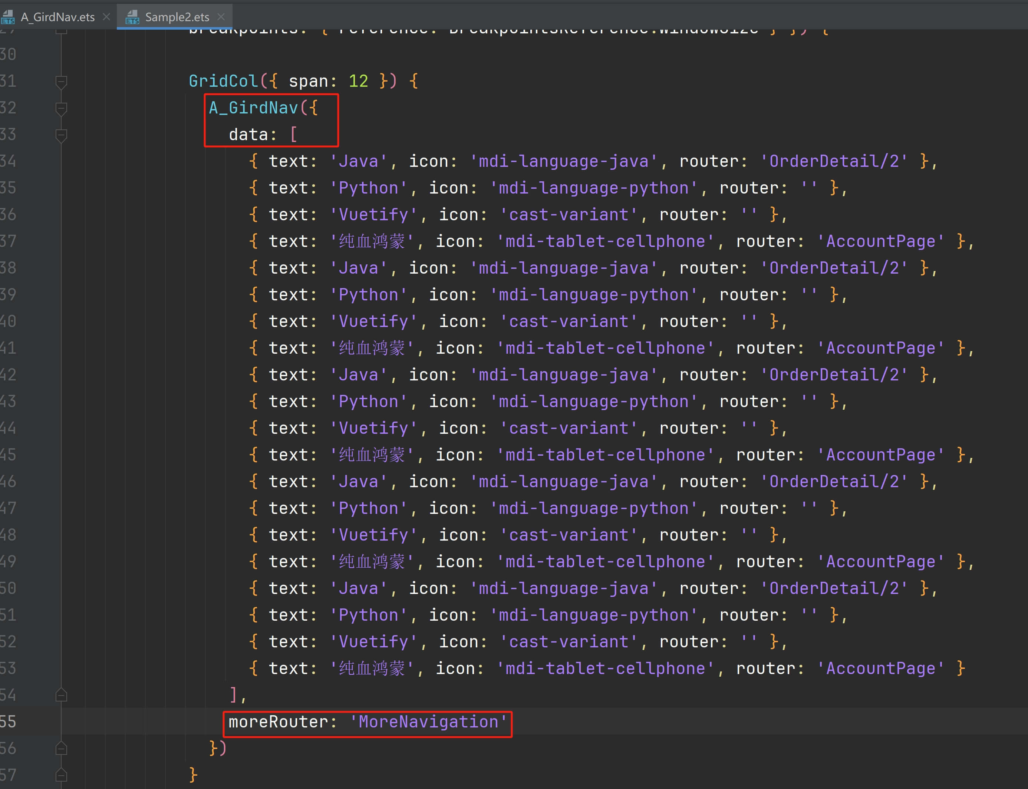Click the 'MoreNavigation' string on line 55
Screen dimensions: 1028x789
click(x=428, y=722)
